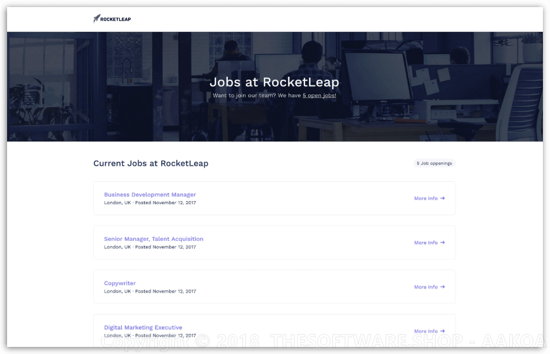The width and height of the screenshot is (550, 354).
Task: Click the arrow icon on the Senior Manager listing
Action: tap(443, 242)
